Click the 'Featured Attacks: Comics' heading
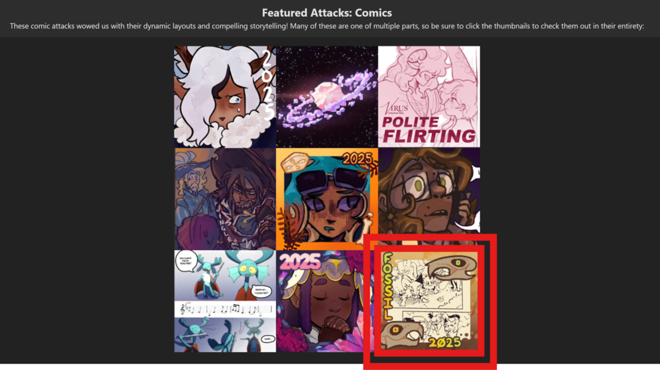Viewport: 660px width, 370px height. click(x=327, y=13)
